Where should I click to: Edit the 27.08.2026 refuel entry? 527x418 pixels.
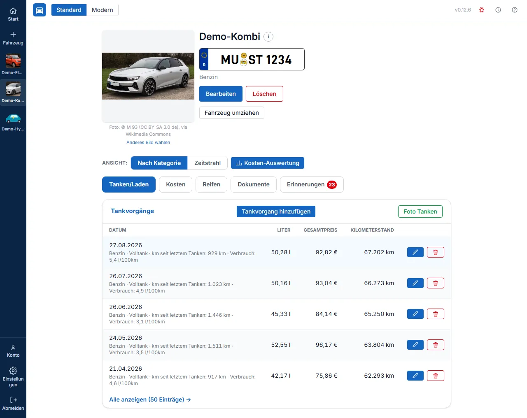point(415,252)
